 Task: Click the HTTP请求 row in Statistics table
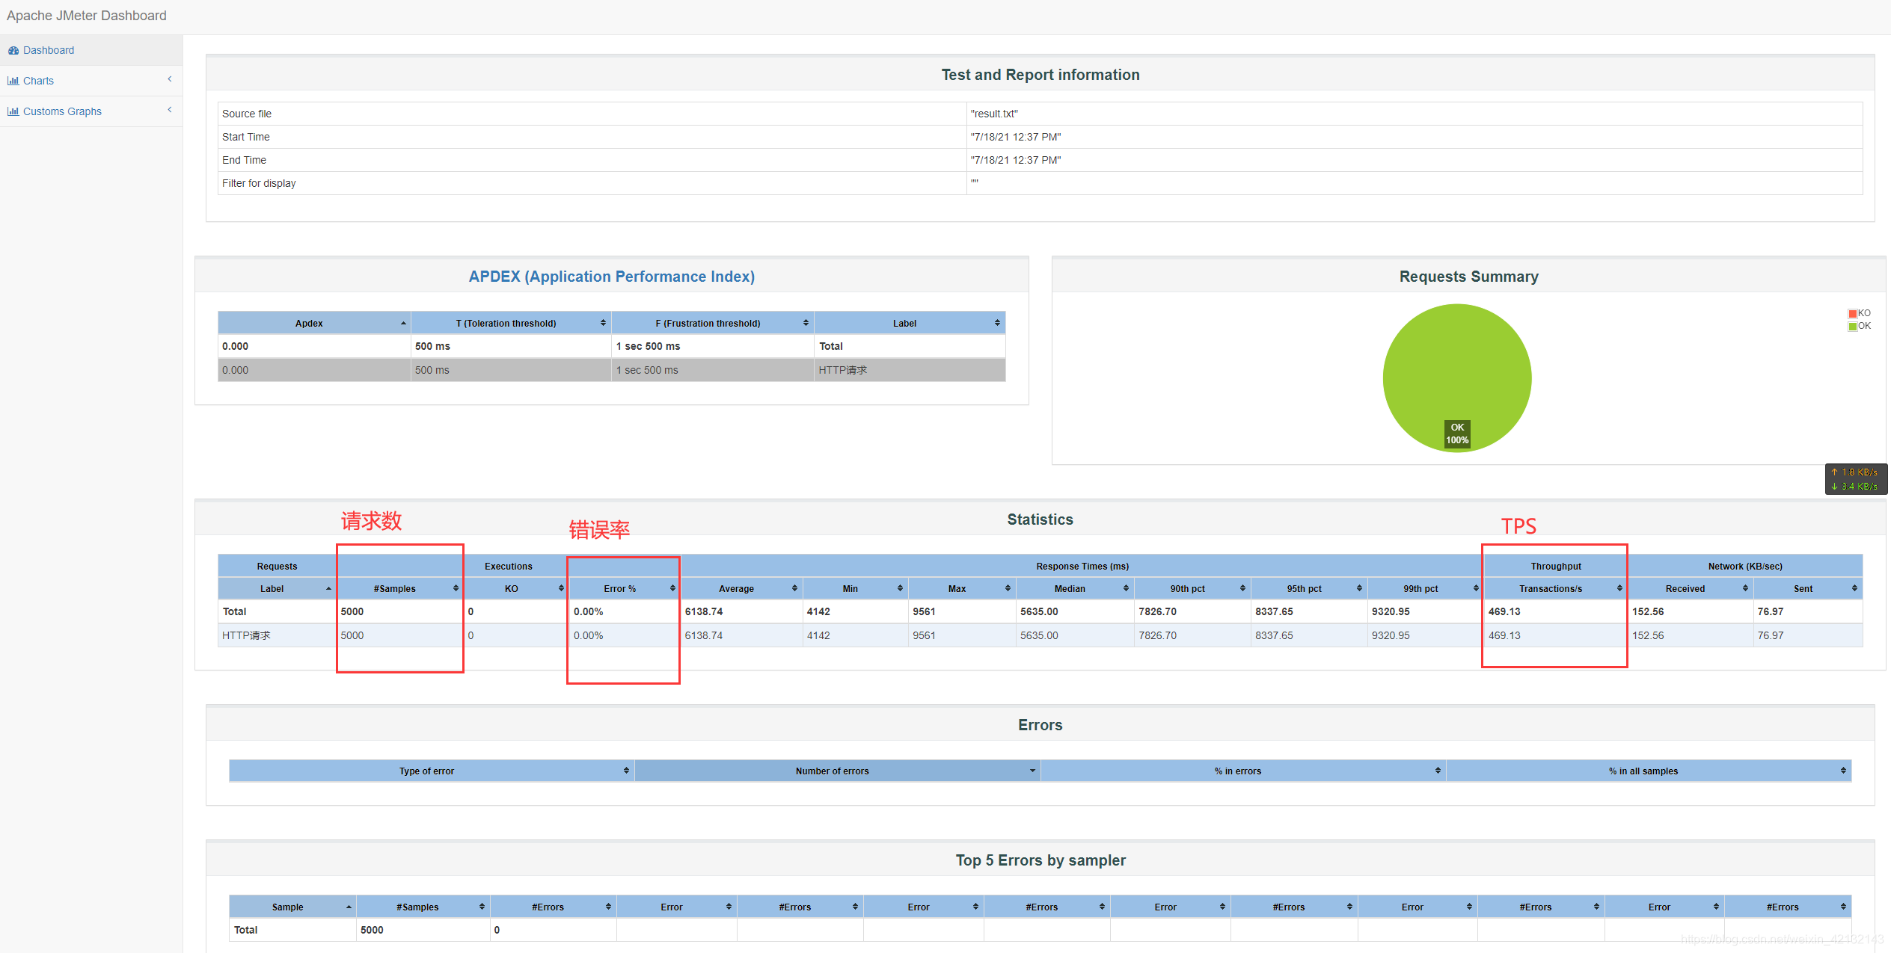click(246, 635)
